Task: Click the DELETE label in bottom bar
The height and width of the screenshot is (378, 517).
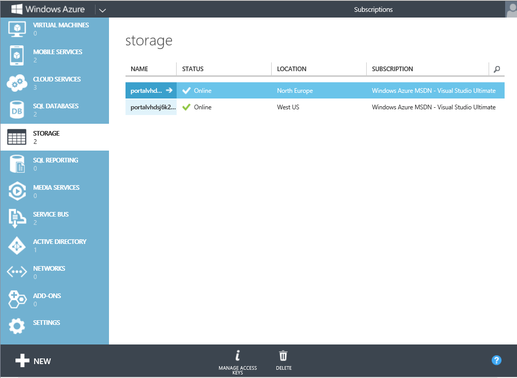Action: point(284,368)
